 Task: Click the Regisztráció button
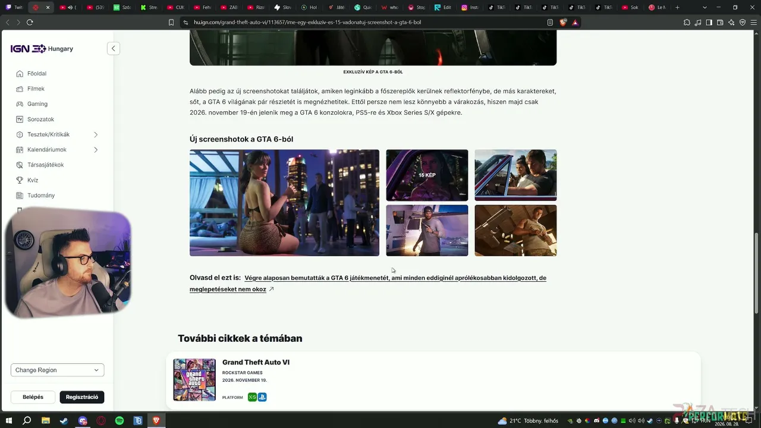[x=82, y=397]
